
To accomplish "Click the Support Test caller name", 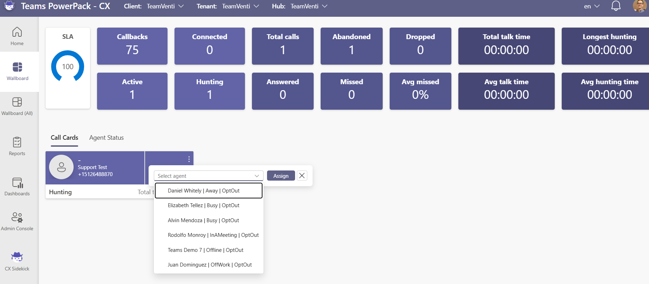I will [93, 167].
